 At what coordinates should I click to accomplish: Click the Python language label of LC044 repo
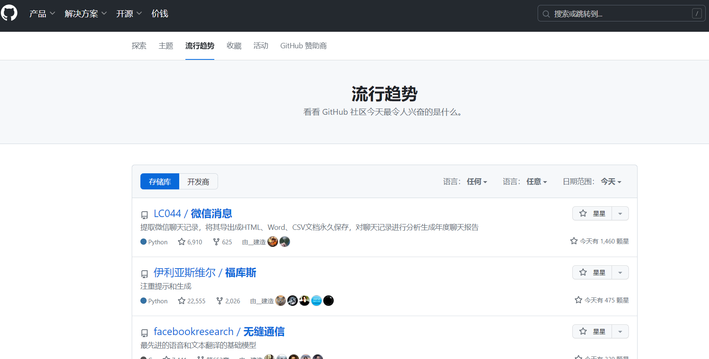[154, 242]
